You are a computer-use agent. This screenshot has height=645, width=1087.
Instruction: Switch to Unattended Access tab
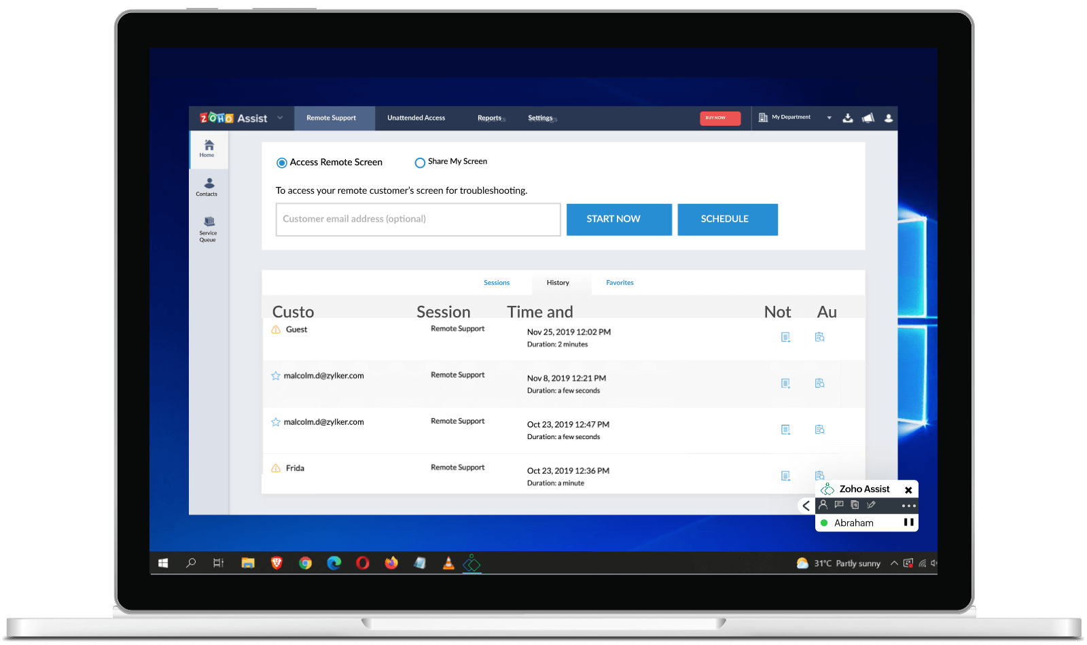416,118
